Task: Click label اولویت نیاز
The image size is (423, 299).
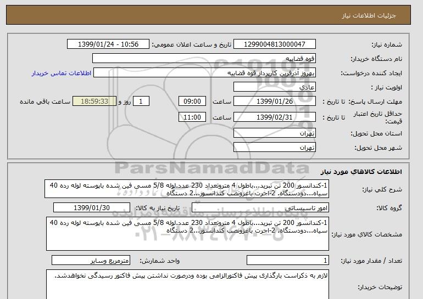Action: pos(387,87)
